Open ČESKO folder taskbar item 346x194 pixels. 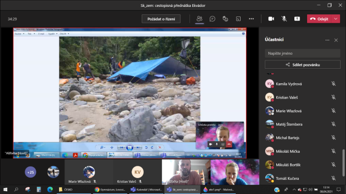click(73, 189)
